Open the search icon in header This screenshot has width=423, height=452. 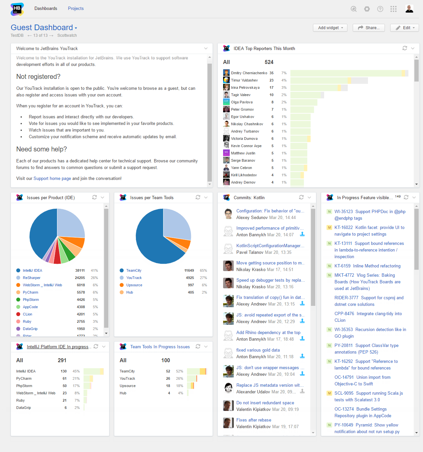[354, 9]
